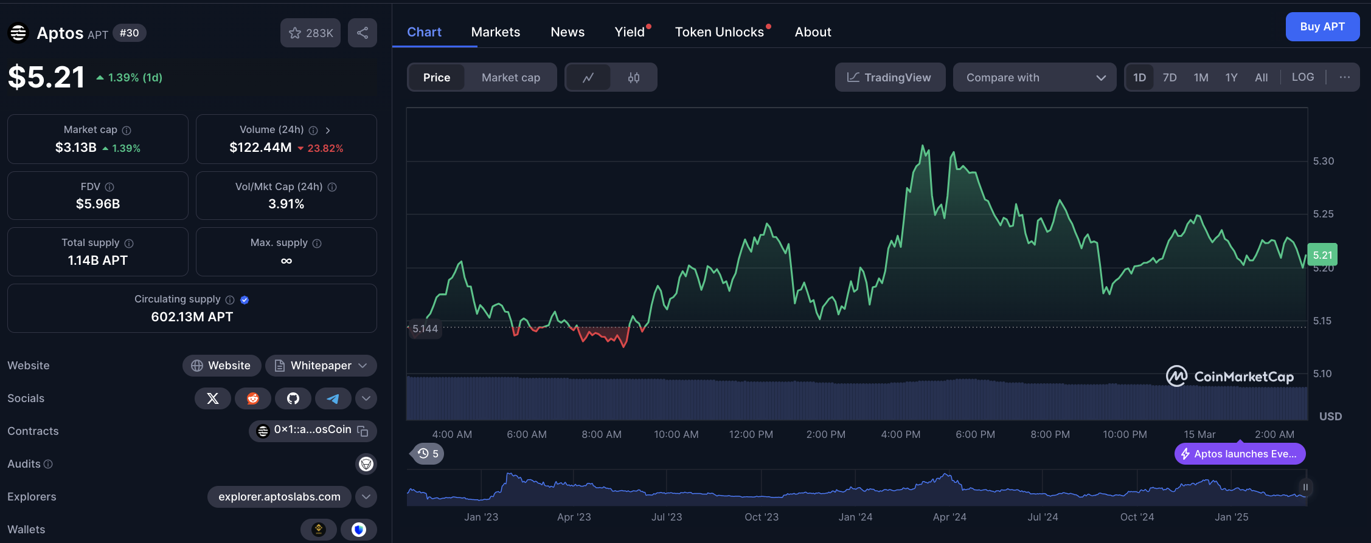Viewport: 1371px width, 543px height.
Task: Copy the contract address icon
Action: (363, 431)
